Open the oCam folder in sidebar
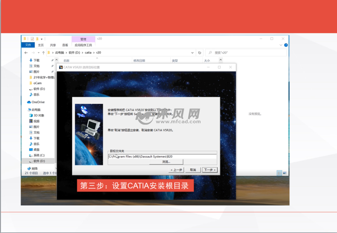The height and width of the screenshot is (233, 337). [x=37, y=83]
